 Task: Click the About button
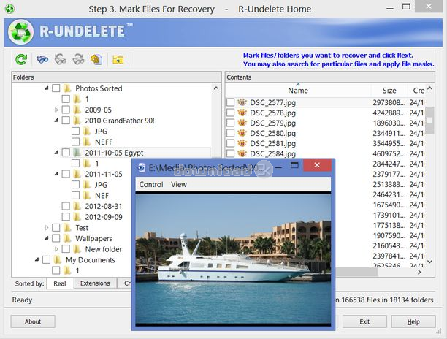click(x=33, y=321)
